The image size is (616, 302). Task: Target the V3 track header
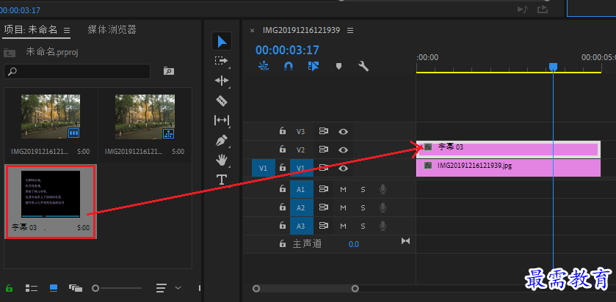(x=300, y=131)
